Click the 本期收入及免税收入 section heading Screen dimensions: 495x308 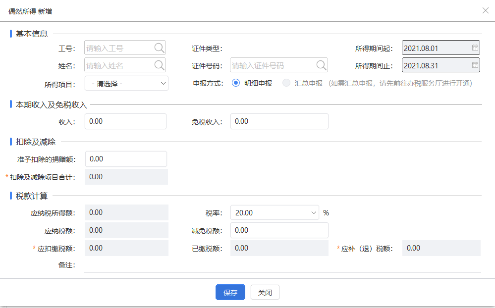[x=52, y=105]
